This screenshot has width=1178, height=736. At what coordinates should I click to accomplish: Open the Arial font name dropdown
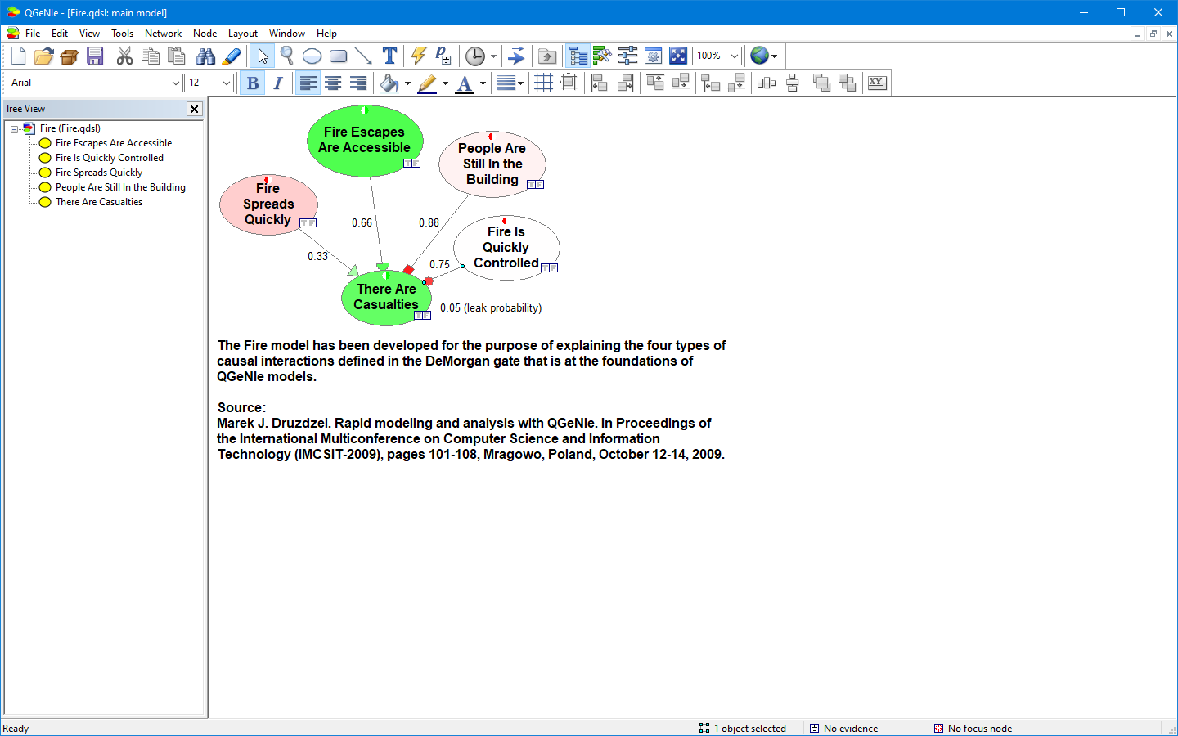95,83
